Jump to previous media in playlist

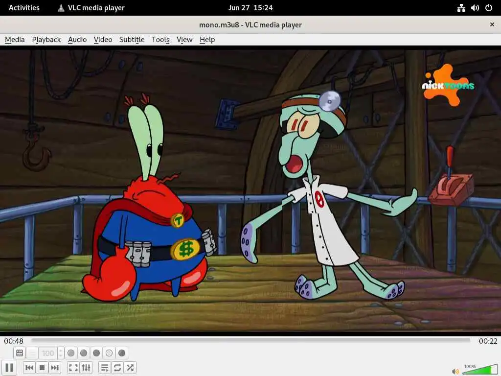pyautogui.click(x=29, y=368)
